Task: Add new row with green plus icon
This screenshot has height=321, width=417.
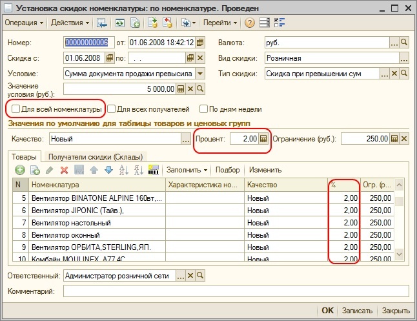Action: (19, 170)
